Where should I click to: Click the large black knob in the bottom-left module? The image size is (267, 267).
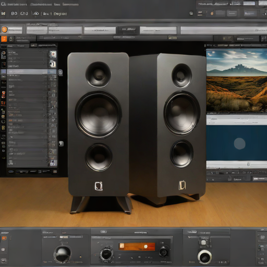pos(63,254)
